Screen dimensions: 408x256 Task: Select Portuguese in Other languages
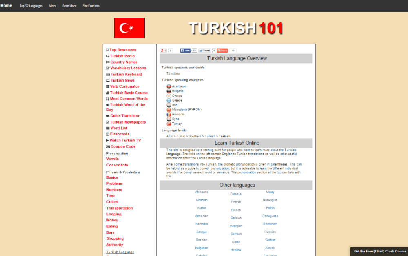coord(271,216)
